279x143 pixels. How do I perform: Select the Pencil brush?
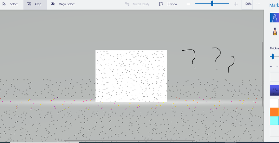(x=275, y=31)
